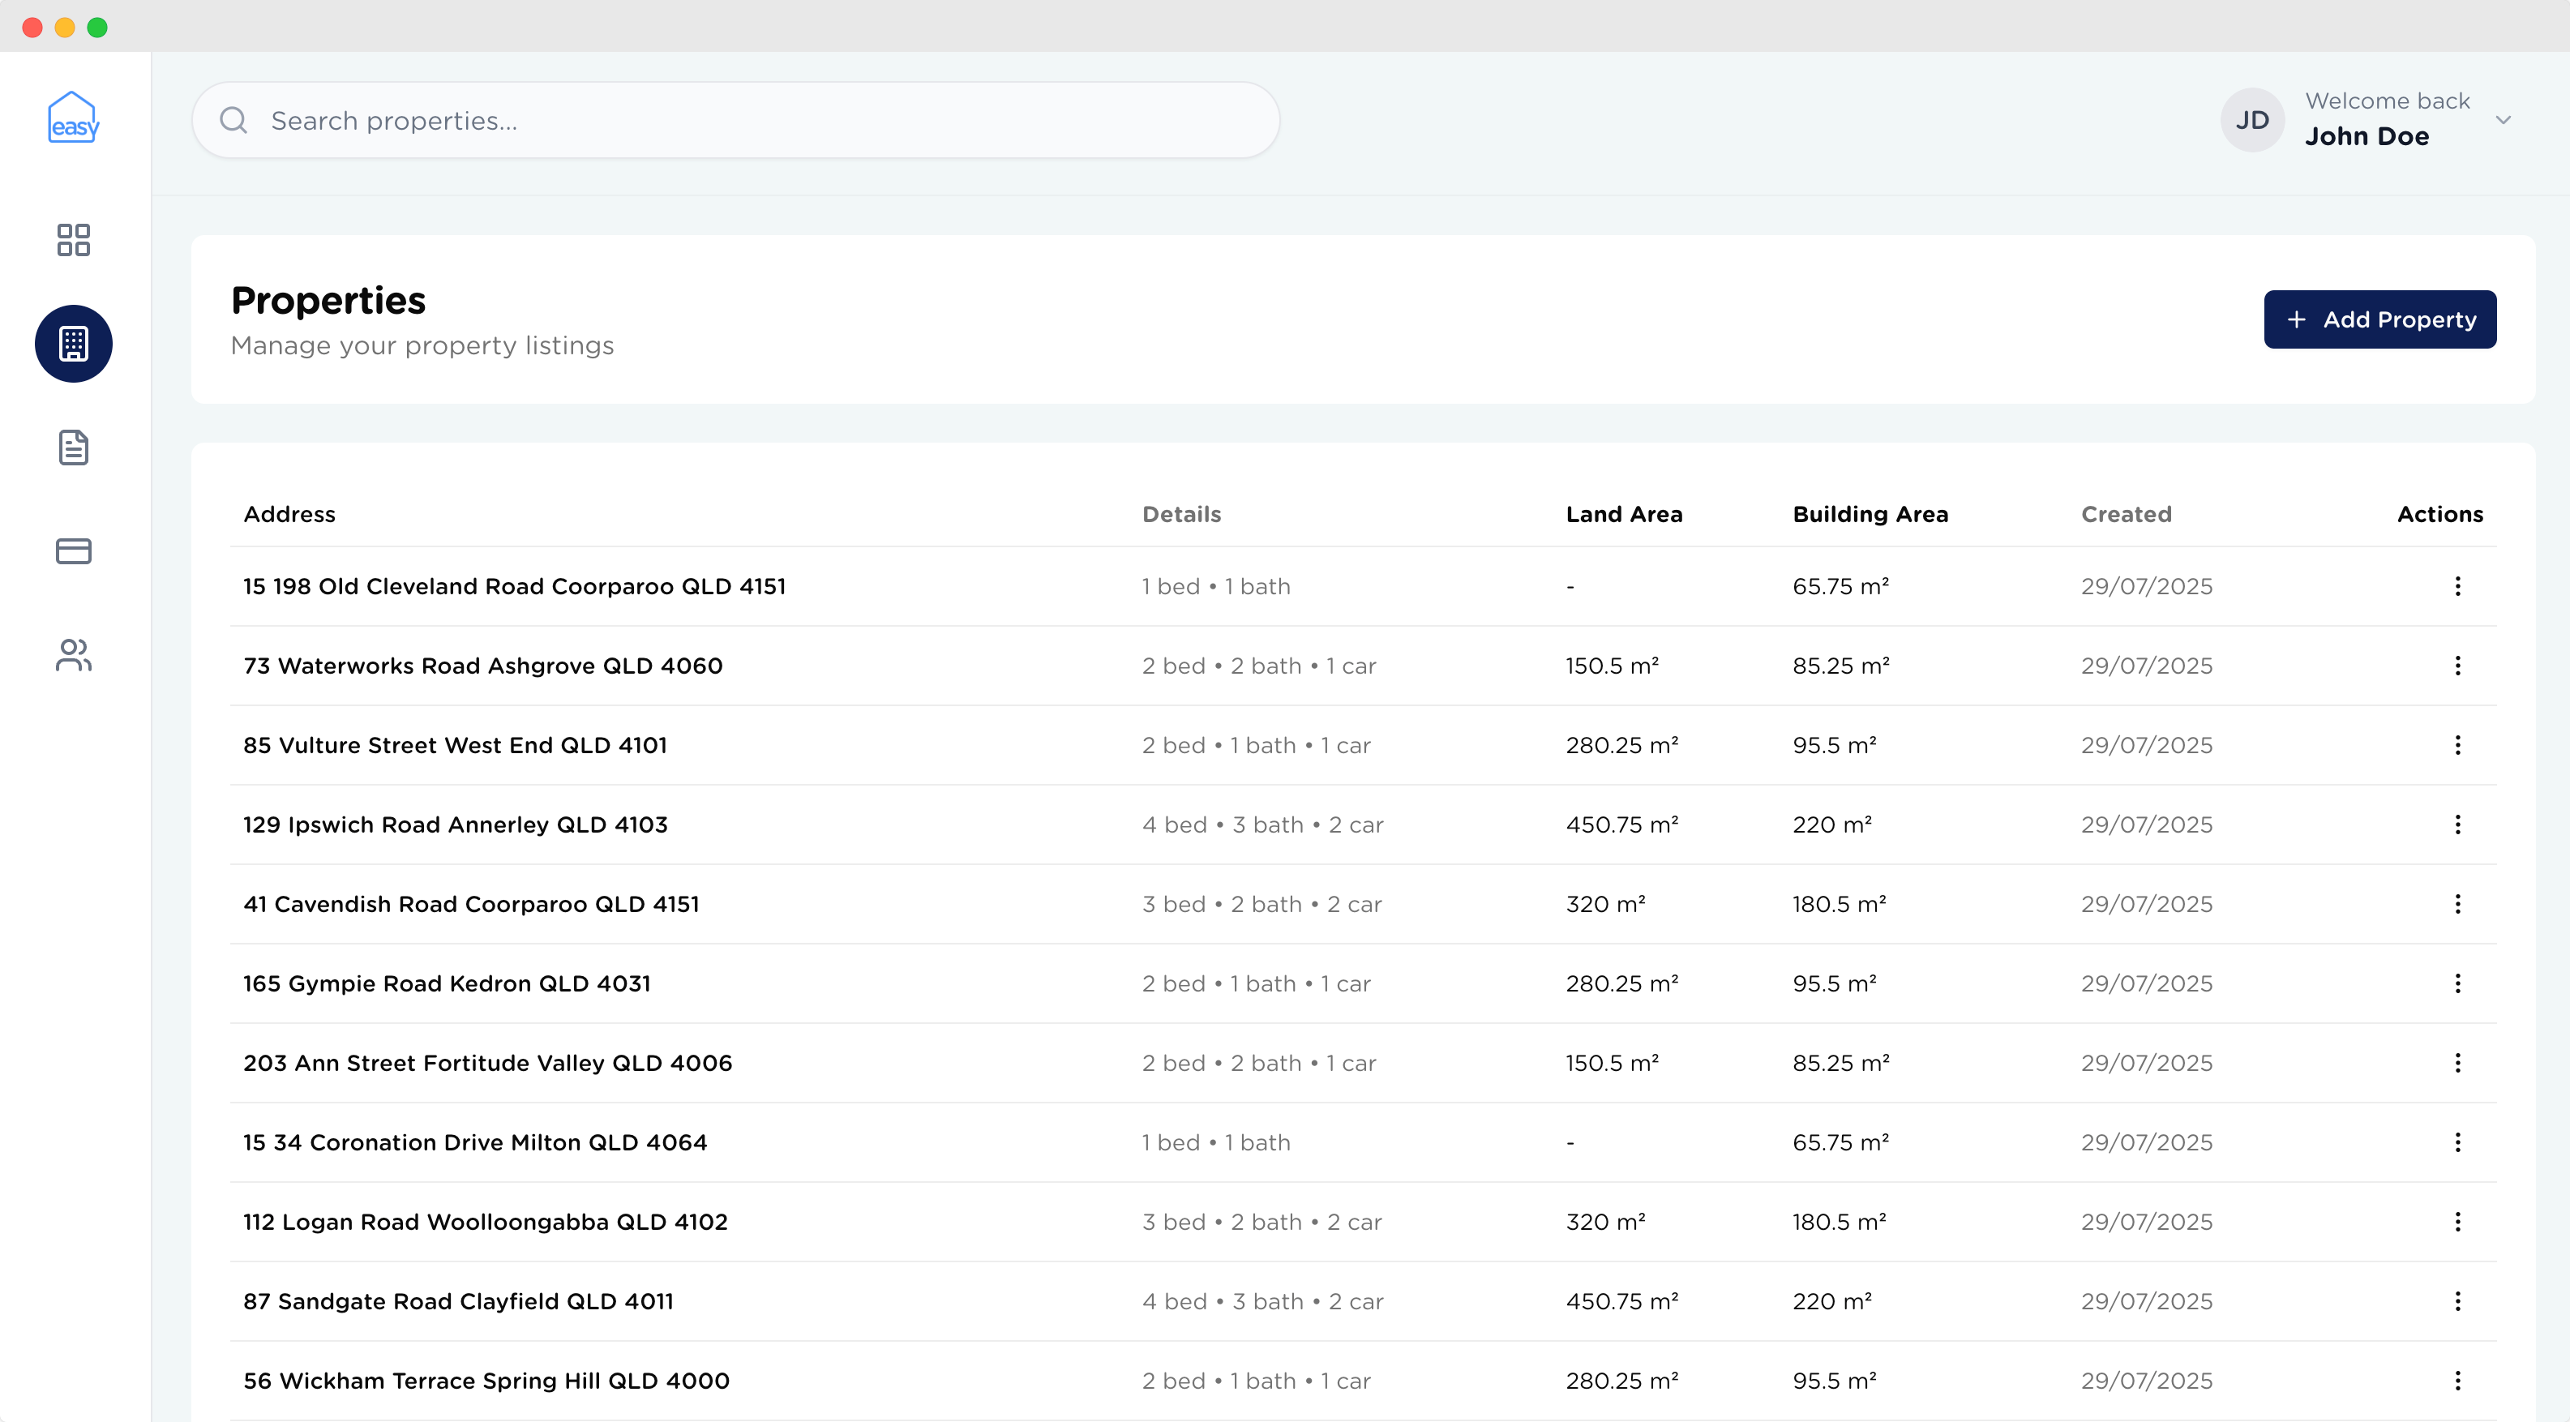This screenshot has width=2570, height=1422.
Task: Click the search magnifier icon
Action: tap(233, 120)
